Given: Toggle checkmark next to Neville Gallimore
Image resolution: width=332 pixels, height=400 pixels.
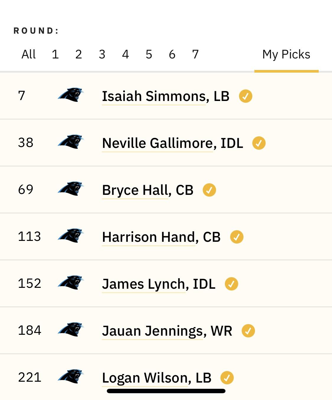Looking at the screenshot, I should pos(259,143).
